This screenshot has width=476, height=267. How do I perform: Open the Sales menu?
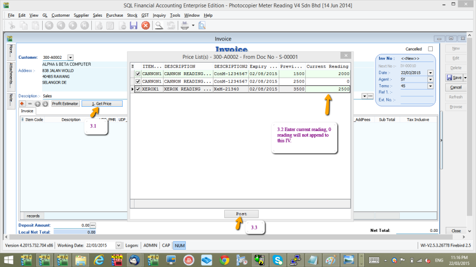pyautogui.click(x=97, y=15)
